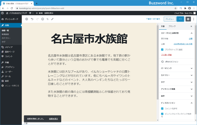
Task: Click 新規 in admin bar
Action: (x=39, y=13)
